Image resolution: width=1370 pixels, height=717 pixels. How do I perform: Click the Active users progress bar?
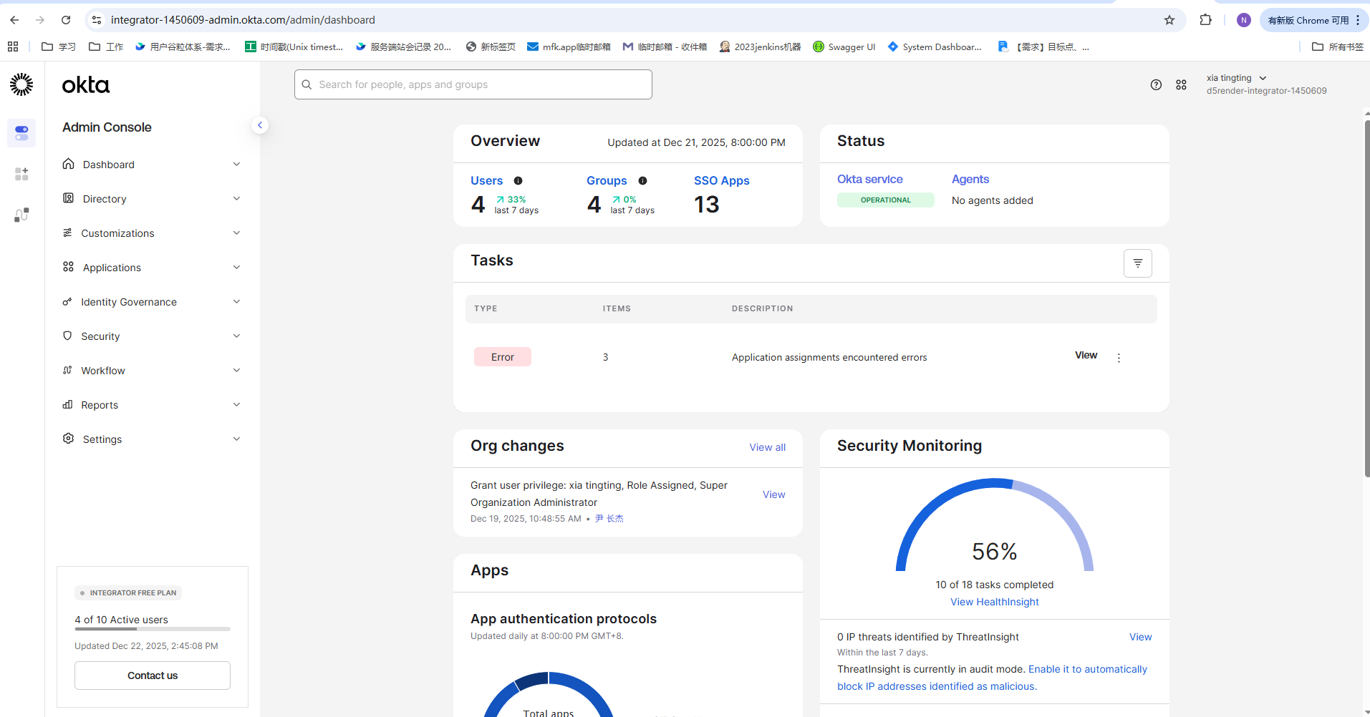point(153,629)
